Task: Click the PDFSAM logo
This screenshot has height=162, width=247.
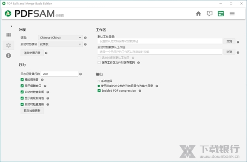Action: [x=30, y=14]
